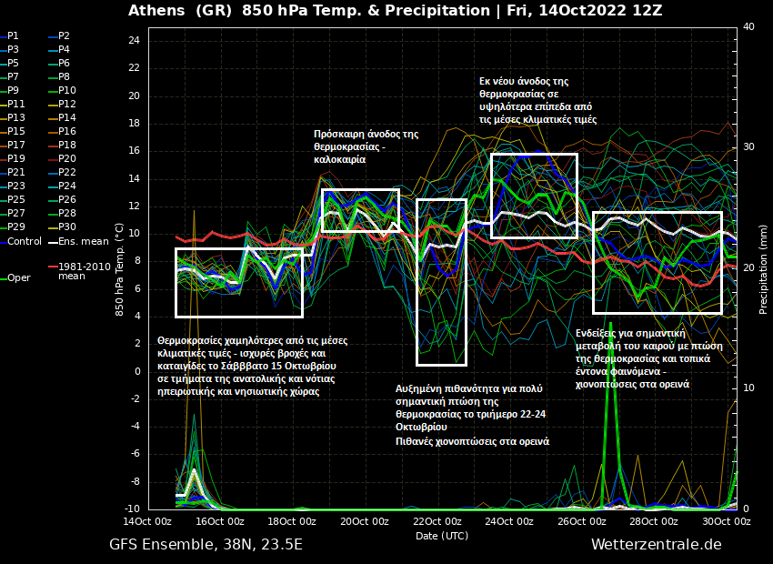Click the P10 legend entry
The image size is (773, 564).
pyautogui.click(x=62, y=90)
